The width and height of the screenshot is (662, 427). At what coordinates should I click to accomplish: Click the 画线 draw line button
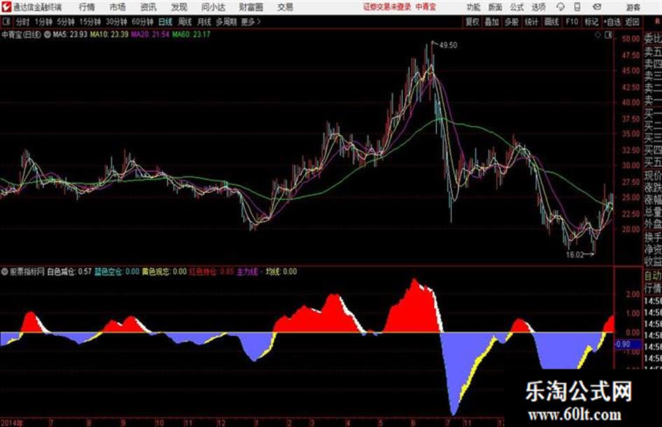coord(551,22)
